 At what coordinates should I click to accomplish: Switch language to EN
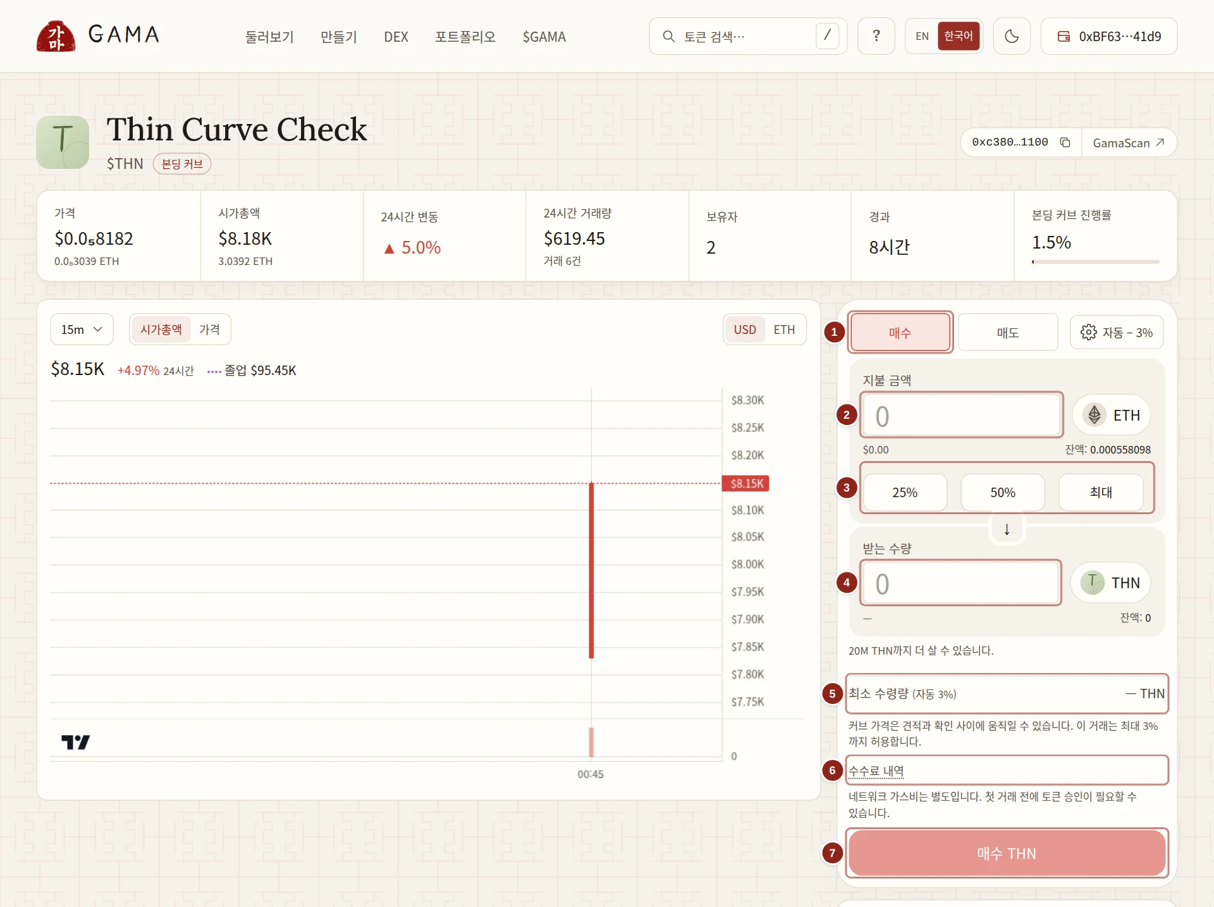(922, 36)
